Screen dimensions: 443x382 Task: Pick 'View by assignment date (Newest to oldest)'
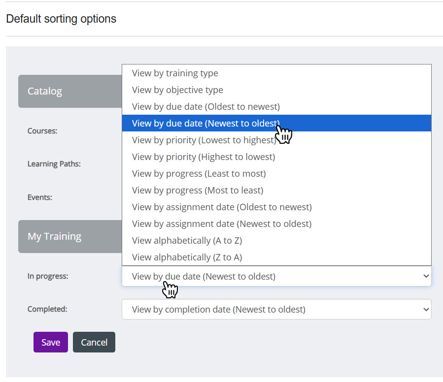click(x=222, y=224)
